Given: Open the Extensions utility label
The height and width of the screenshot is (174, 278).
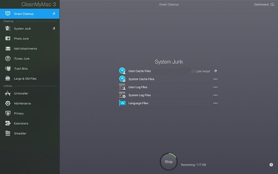Looking at the screenshot, I should click(x=21, y=123).
